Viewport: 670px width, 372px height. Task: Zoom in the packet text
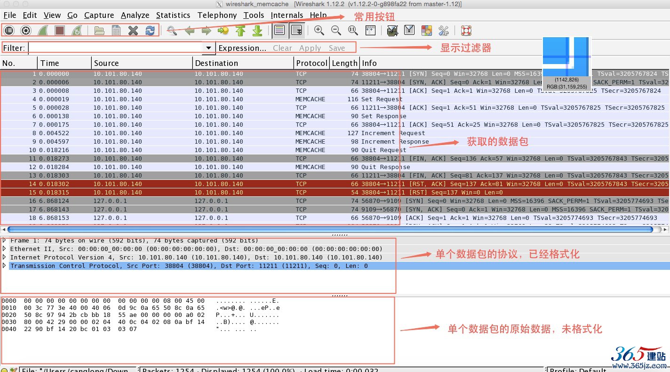coord(319,31)
